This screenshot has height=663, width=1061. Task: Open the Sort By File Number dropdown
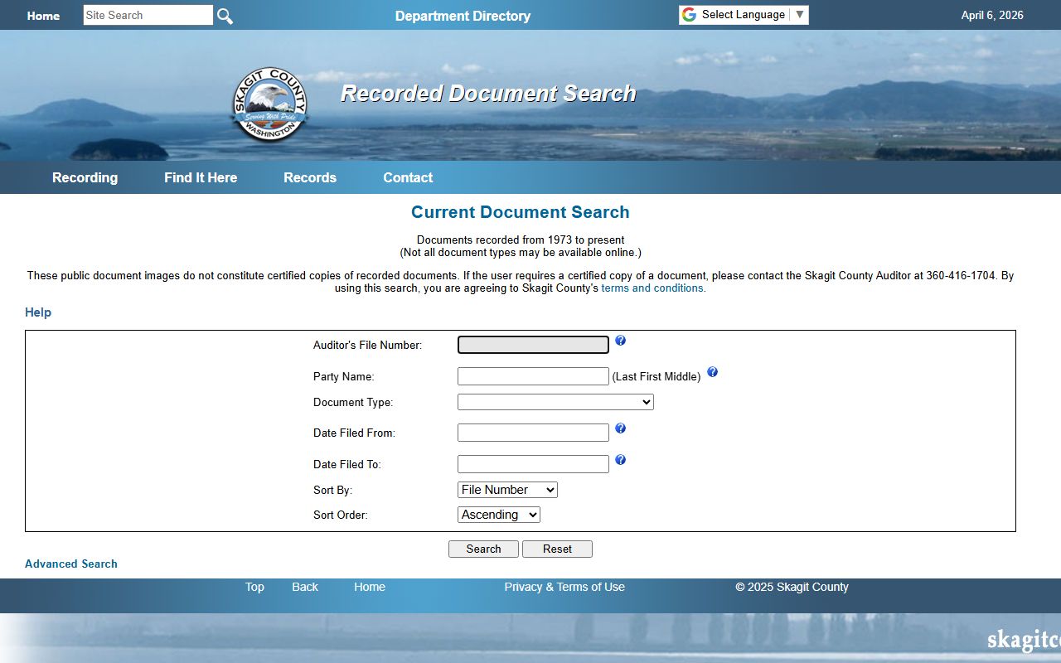coord(507,490)
